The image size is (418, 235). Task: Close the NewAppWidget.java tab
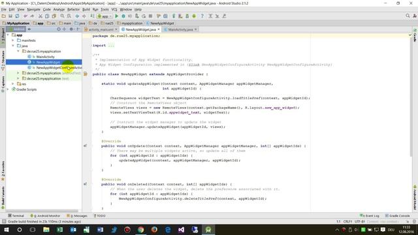tap(159, 29)
